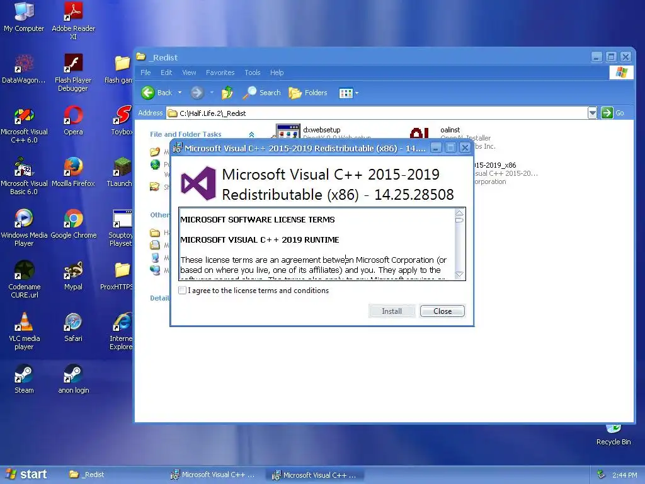Screen dimensions: 645x484
Task: Launch Flash Player Debugger shortcut
Action: point(73,72)
